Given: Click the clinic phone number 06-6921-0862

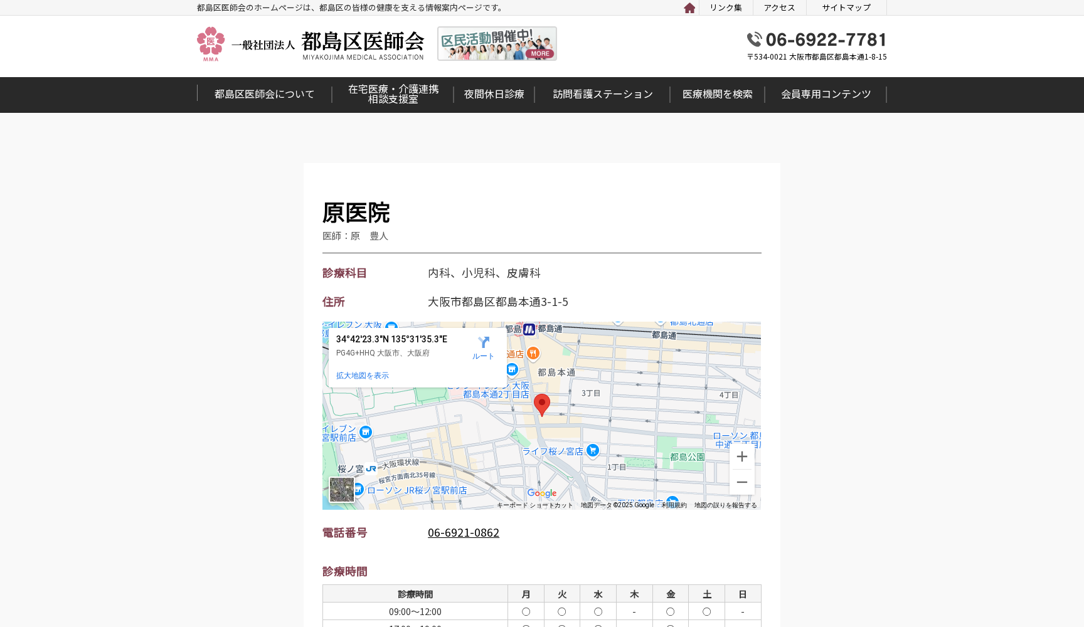Looking at the screenshot, I should coord(464,533).
